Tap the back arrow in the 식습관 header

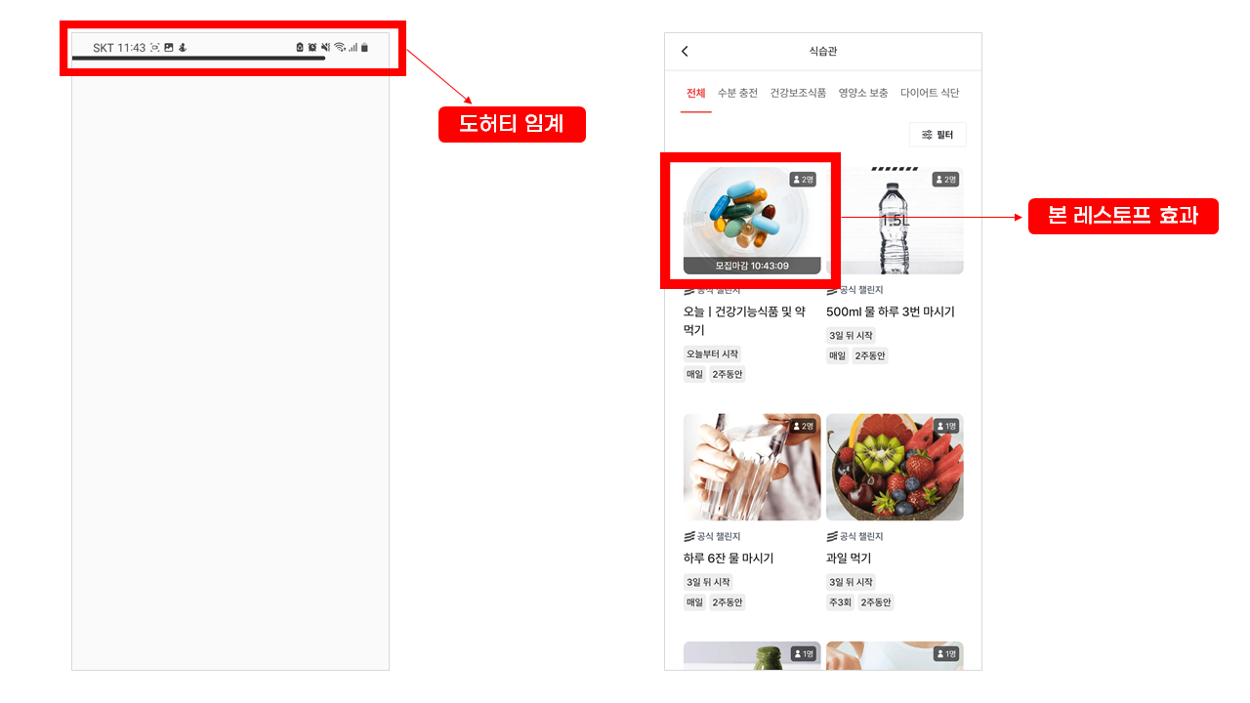685,51
